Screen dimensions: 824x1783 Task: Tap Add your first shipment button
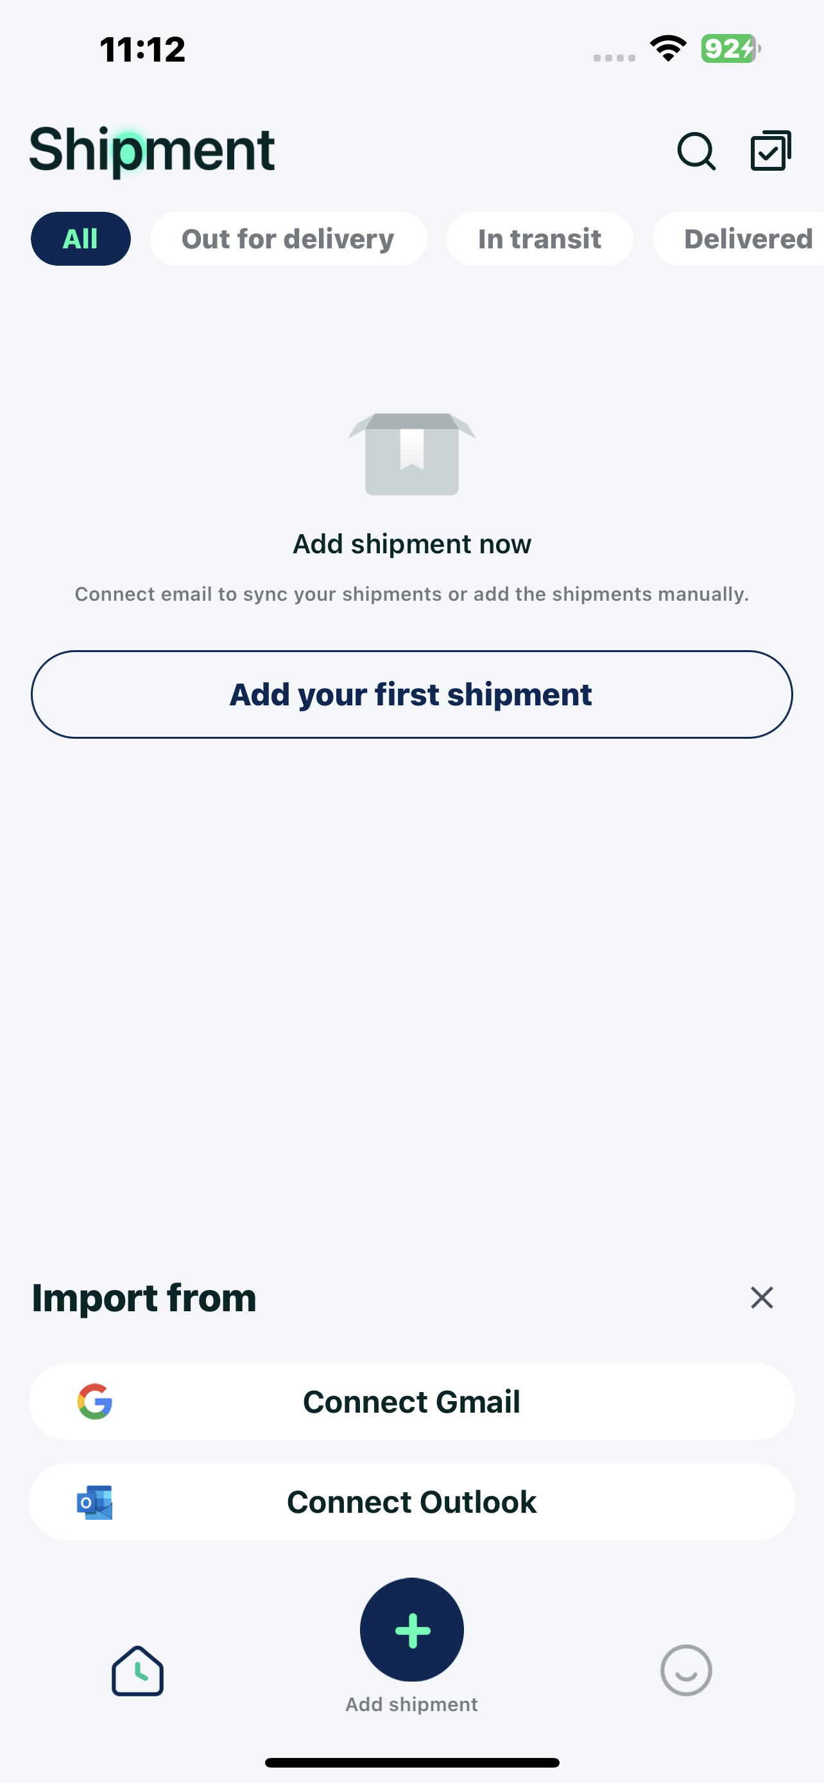click(411, 694)
